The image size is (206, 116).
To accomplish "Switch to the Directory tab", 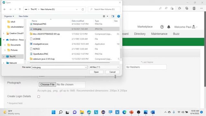I will click(x=140, y=34).
